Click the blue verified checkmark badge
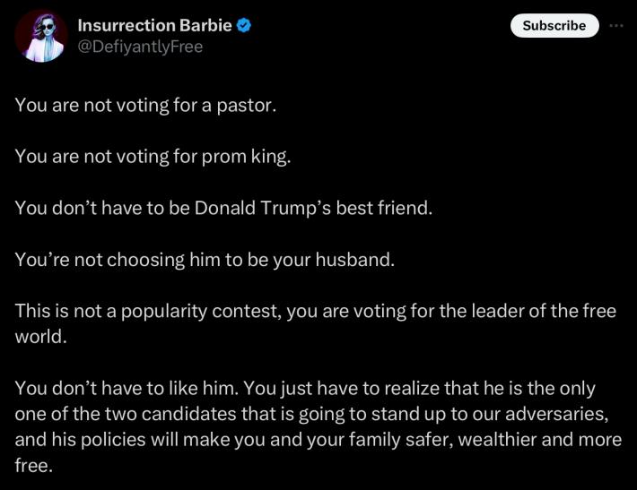Viewport: 637px width, 490px height. (244, 26)
